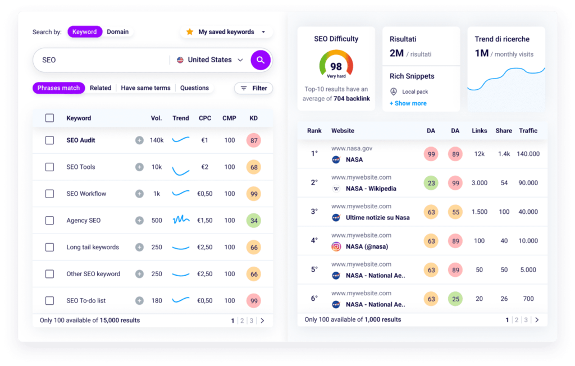
Task: Go to page 2 of keyword results
Action: tap(242, 321)
